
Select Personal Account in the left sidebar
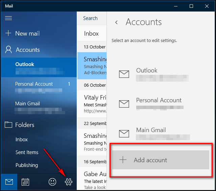pyautogui.click(x=34, y=84)
